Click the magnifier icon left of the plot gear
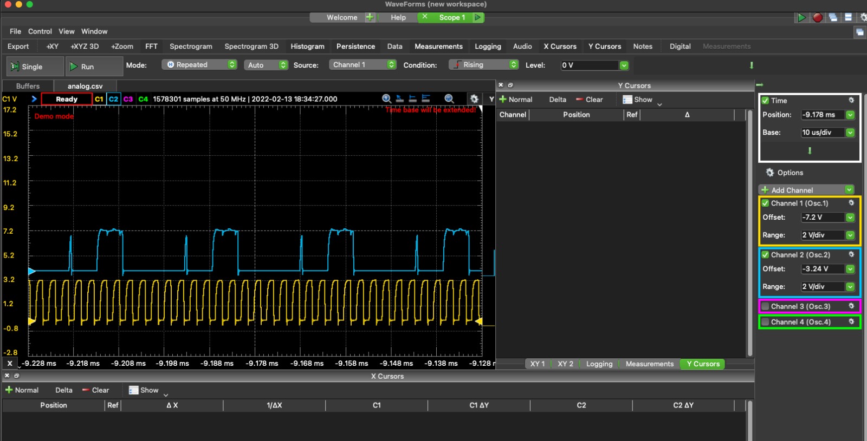Screen dimensions: 867x441 point(449,98)
